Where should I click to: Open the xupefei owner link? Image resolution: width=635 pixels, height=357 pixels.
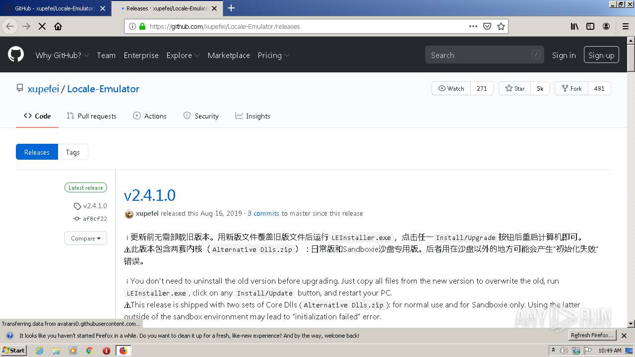[43, 89]
